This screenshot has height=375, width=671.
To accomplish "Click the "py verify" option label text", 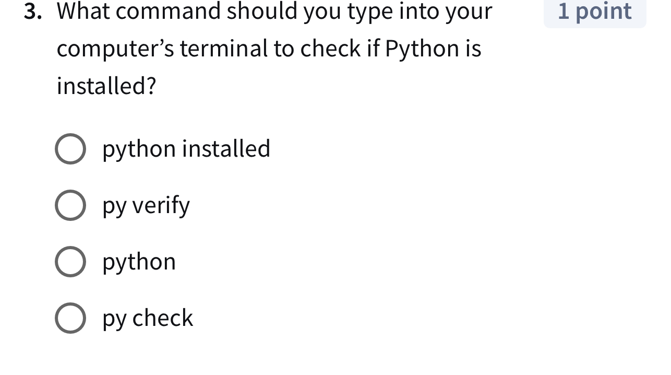I will point(146,205).
